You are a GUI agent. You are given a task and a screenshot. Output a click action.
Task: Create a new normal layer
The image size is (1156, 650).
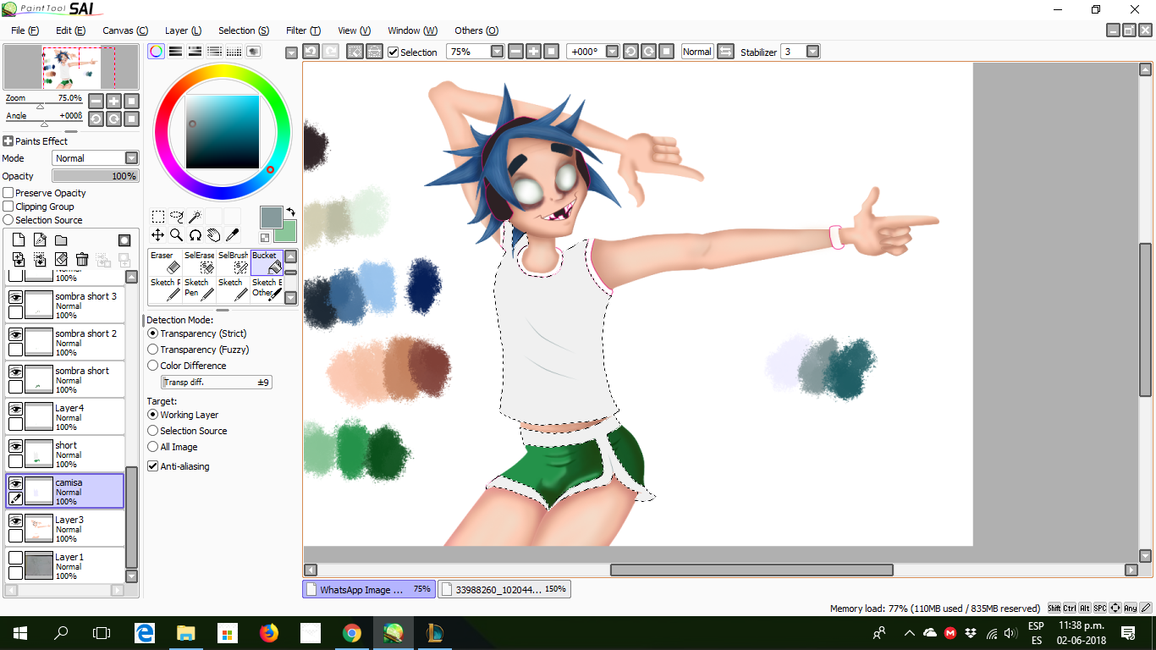point(19,240)
